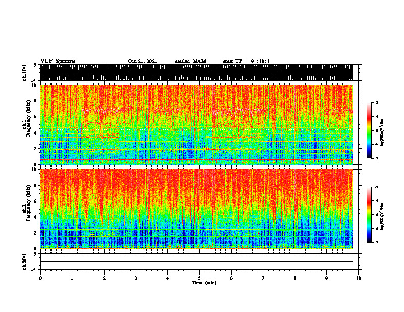Click the ch.3 flat voltage line
The width and height of the screenshot is (404, 312).
196,262
